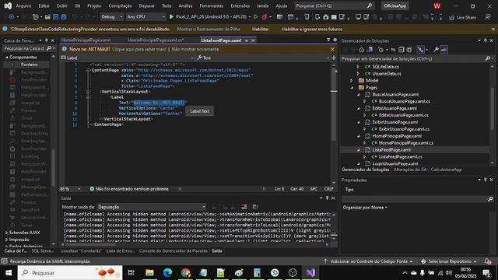Switch to the Lista de Erros tab

[x=120, y=251]
